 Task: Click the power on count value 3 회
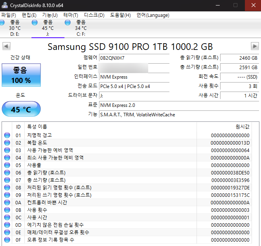pyautogui.click(x=239, y=86)
